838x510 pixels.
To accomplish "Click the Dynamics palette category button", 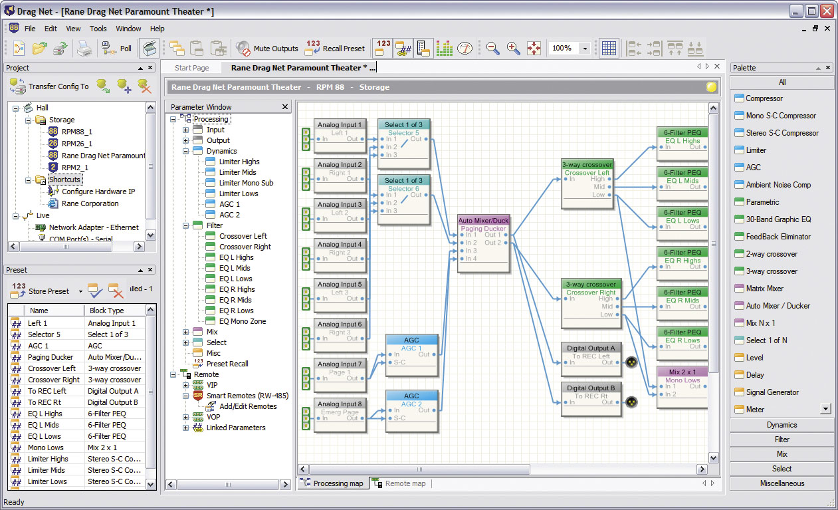I will [782, 425].
